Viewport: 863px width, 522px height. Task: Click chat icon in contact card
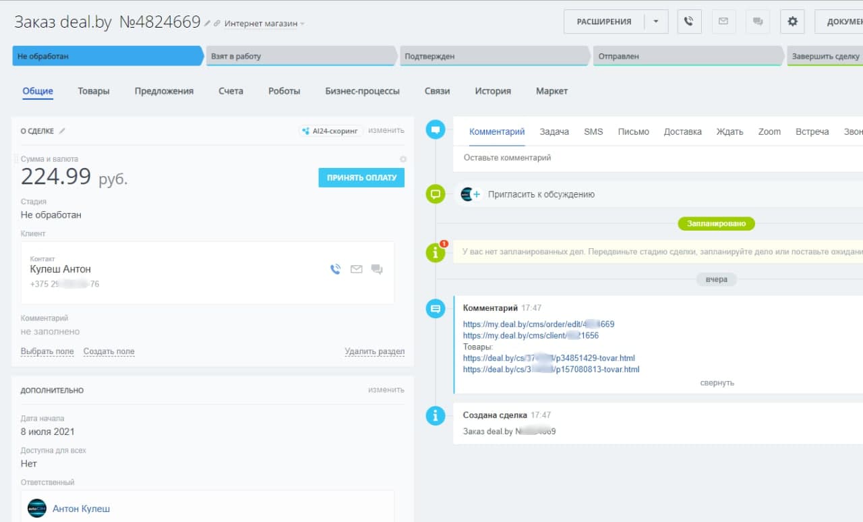coord(377,269)
